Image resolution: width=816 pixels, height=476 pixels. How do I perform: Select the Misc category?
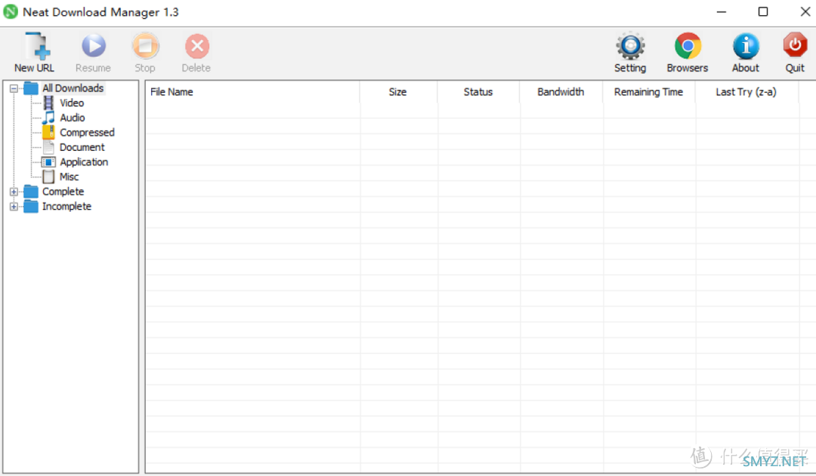[70, 177]
